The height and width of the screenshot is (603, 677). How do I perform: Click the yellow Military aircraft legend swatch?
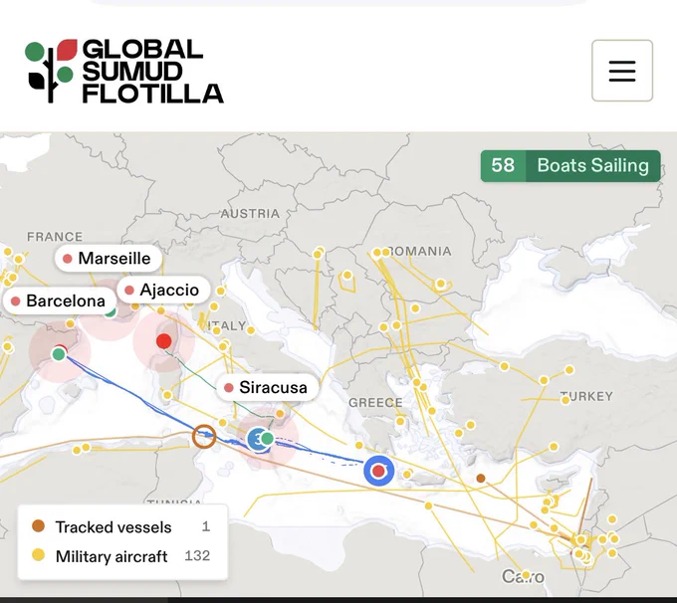pyautogui.click(x=39, y=555)
